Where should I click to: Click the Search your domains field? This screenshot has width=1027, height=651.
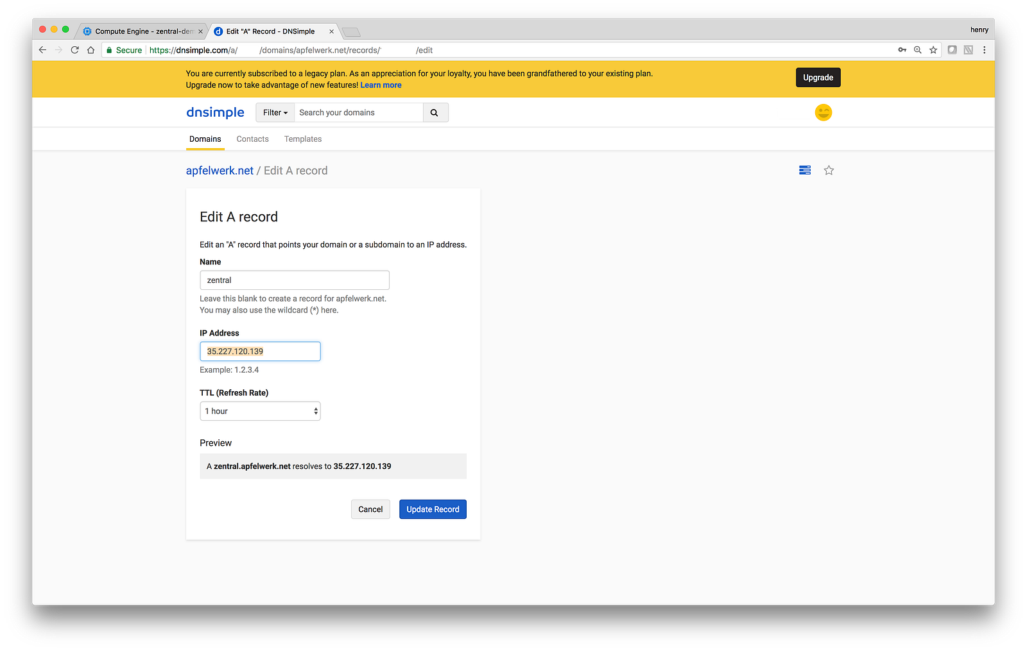click(359, 113)
